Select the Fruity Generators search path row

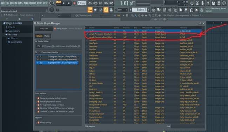(x=57, y=60)
